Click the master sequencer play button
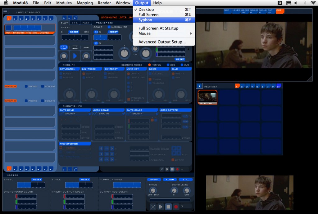 [161, 207]
